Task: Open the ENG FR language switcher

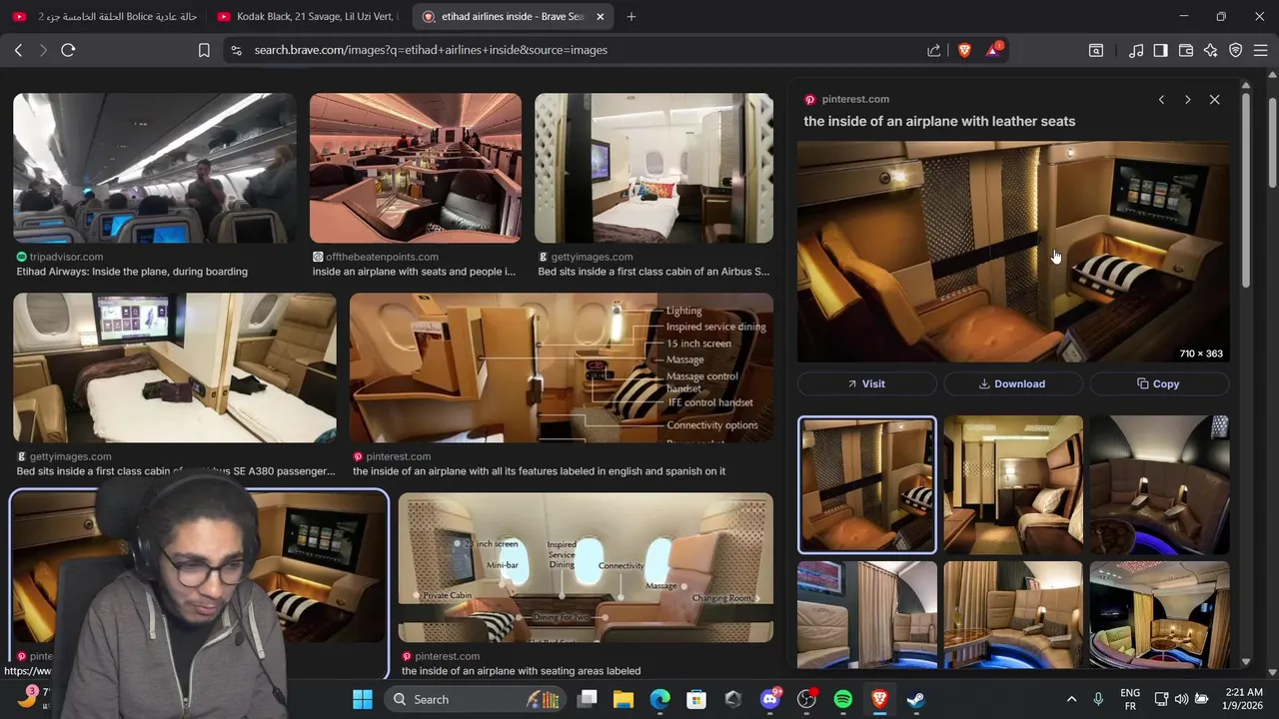Action: [x=1130, y=699]
